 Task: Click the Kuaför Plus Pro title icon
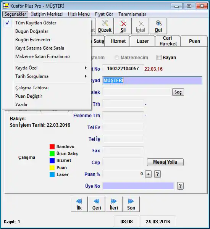tap(6, 6)
